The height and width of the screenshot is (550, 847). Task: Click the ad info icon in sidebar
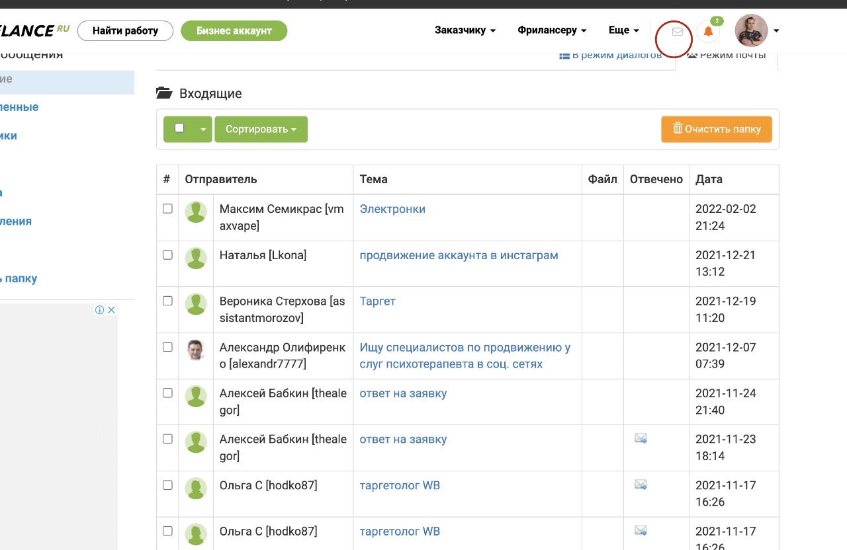tap(99, 310)
